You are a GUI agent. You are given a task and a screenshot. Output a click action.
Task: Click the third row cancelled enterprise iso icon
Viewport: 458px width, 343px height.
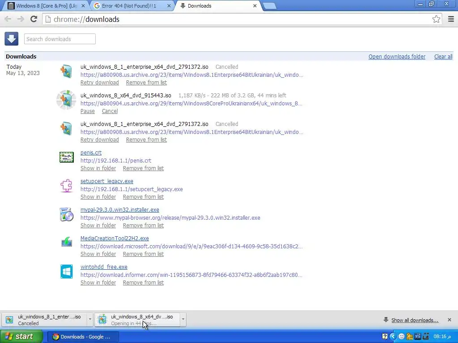pyautogui.click(x=66, y=129)
